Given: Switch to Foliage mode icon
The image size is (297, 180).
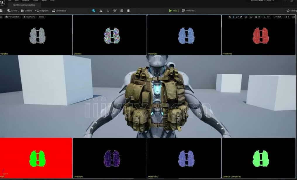Looking at the screenshot, I should 108,11.
